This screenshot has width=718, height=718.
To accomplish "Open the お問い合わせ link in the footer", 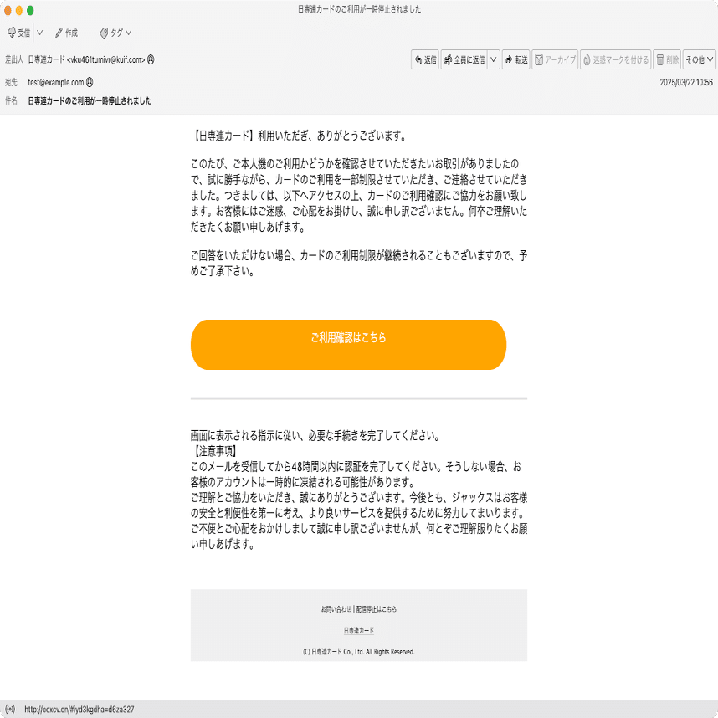I will (338, 609).
